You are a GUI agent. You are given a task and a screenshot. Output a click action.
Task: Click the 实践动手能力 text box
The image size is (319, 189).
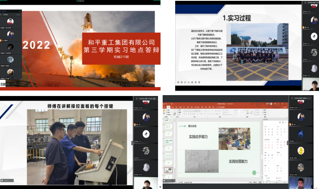(x=198, y=136)
